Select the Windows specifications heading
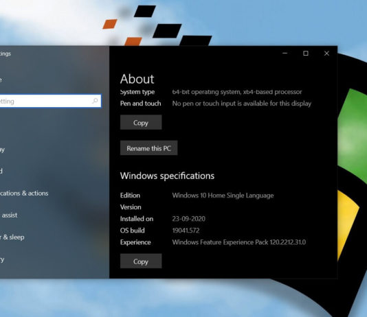 tap(168, 176)
